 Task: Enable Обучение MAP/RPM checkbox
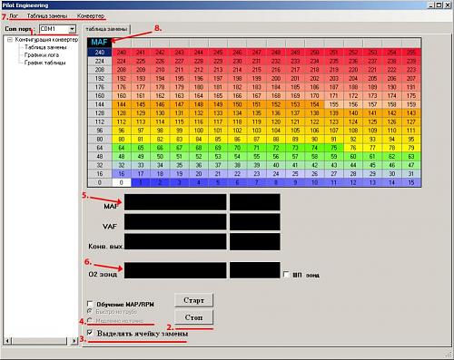[90, 304]
